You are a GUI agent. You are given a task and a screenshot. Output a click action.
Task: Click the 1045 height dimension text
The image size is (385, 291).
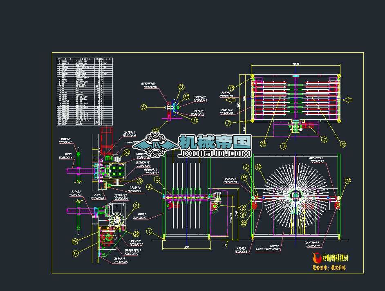(237, 214)
